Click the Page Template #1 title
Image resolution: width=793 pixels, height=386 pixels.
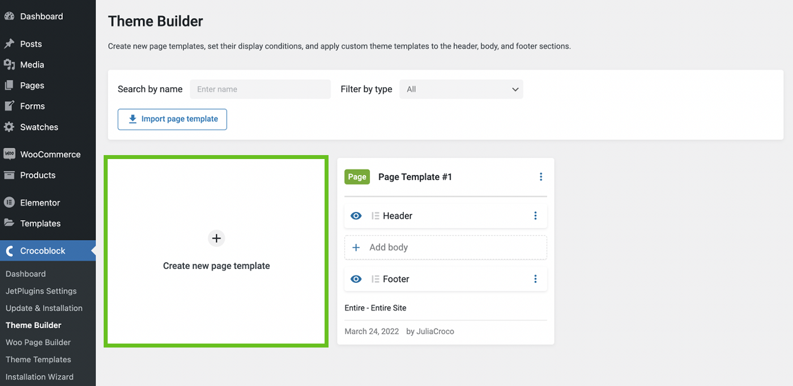tap(415, 177)
